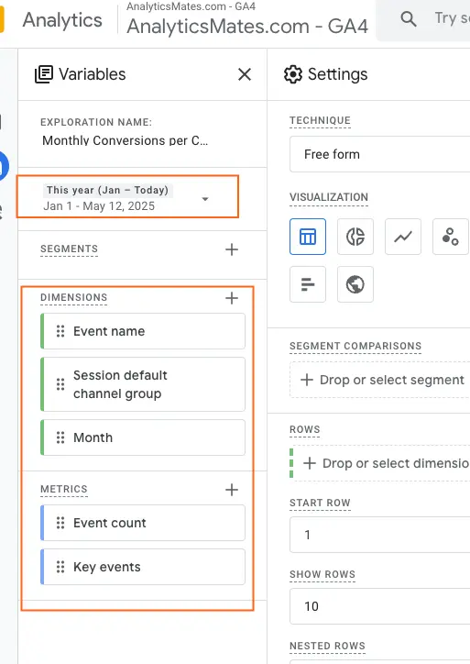
Task: Click Drop or select segment box
Action: [379, 380]
